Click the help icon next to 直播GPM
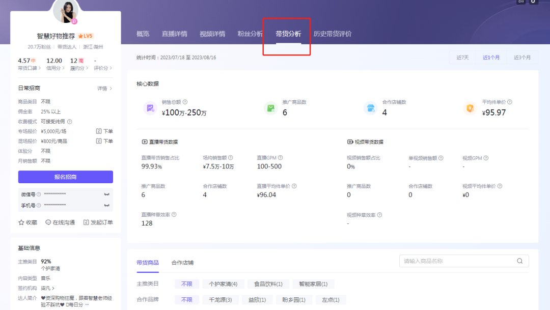The image size is (550, 310). pyautogui.click(x=280, y=158)
